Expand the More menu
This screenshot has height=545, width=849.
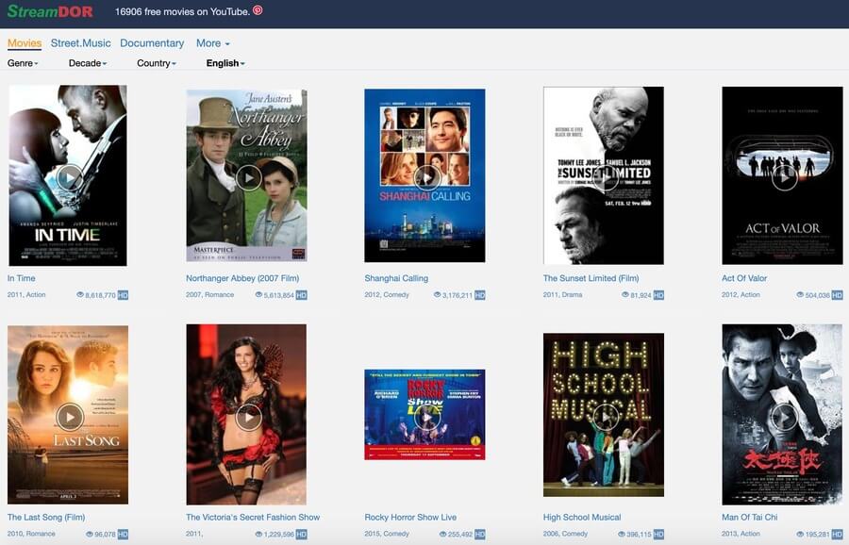213,43
